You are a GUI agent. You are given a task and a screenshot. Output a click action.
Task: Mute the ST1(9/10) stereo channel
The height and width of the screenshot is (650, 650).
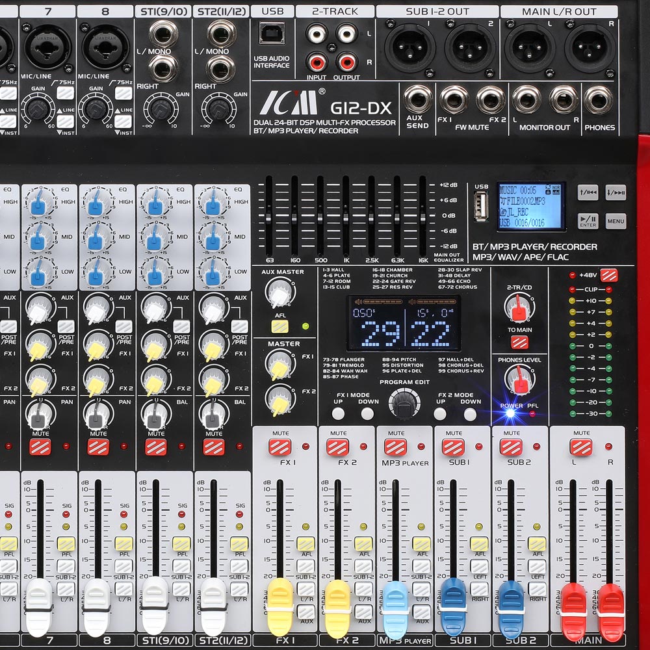tap(156, 447)
